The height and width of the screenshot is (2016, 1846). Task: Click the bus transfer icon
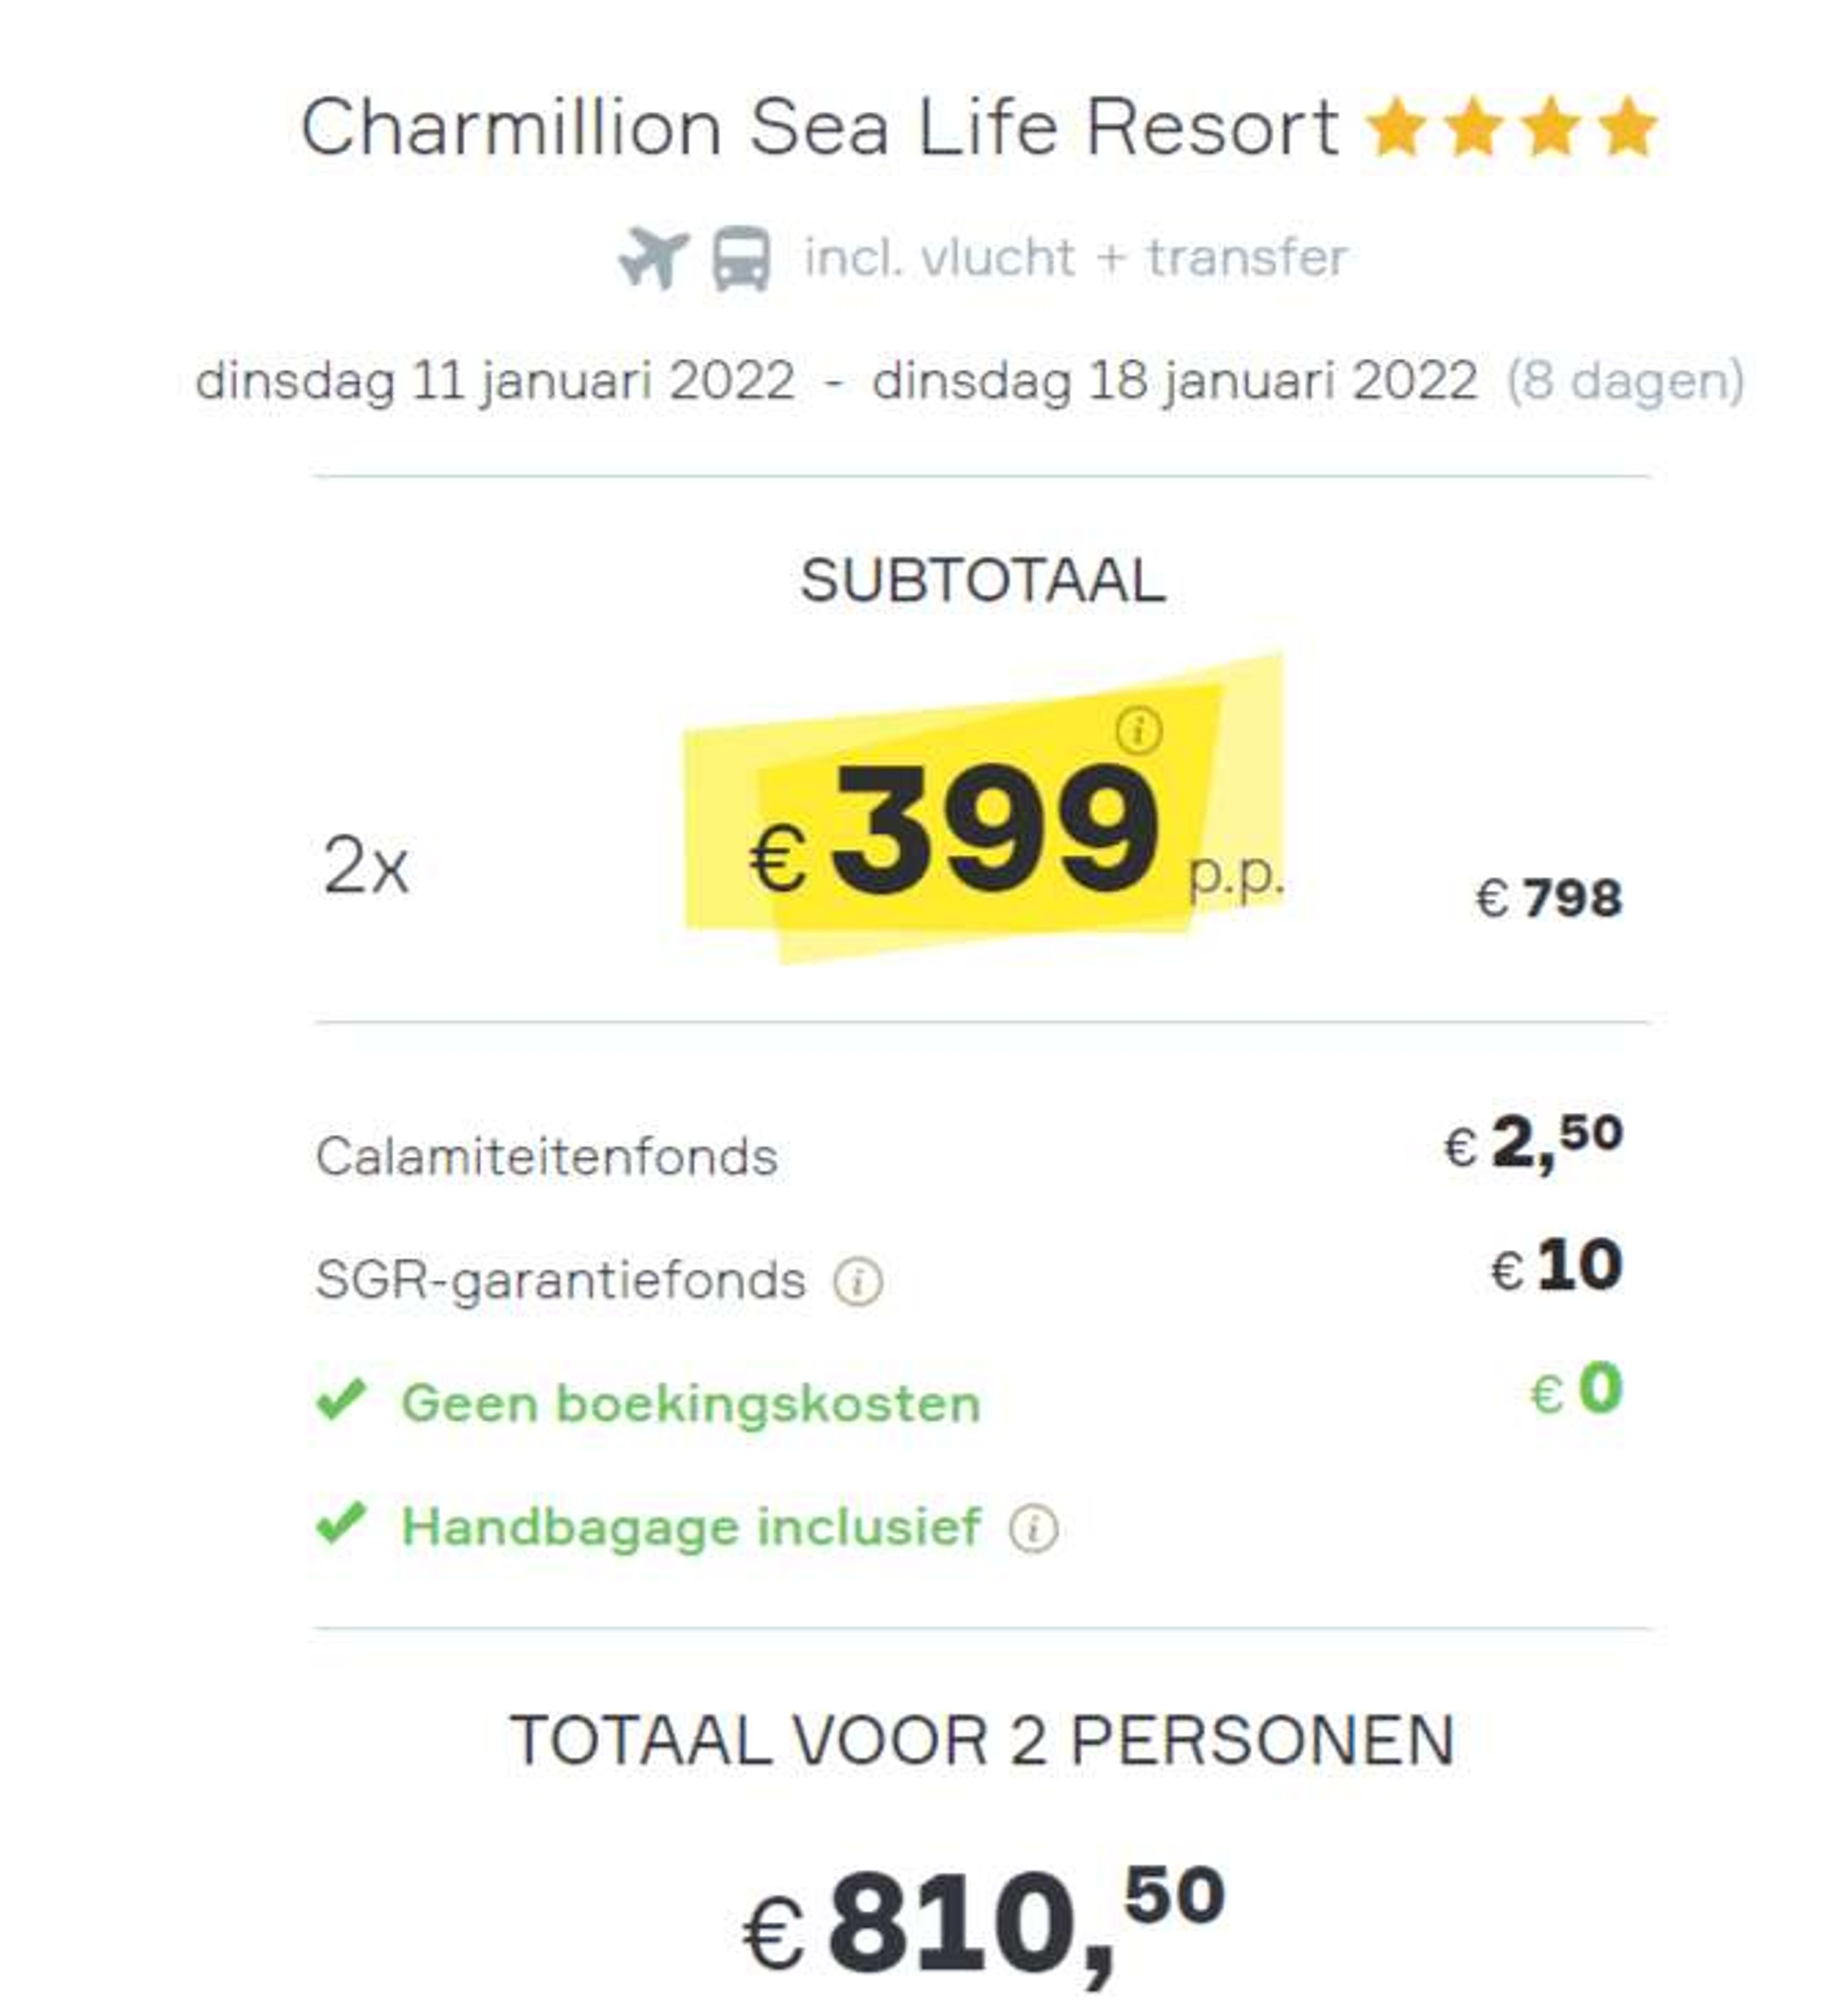coord(741,259)
